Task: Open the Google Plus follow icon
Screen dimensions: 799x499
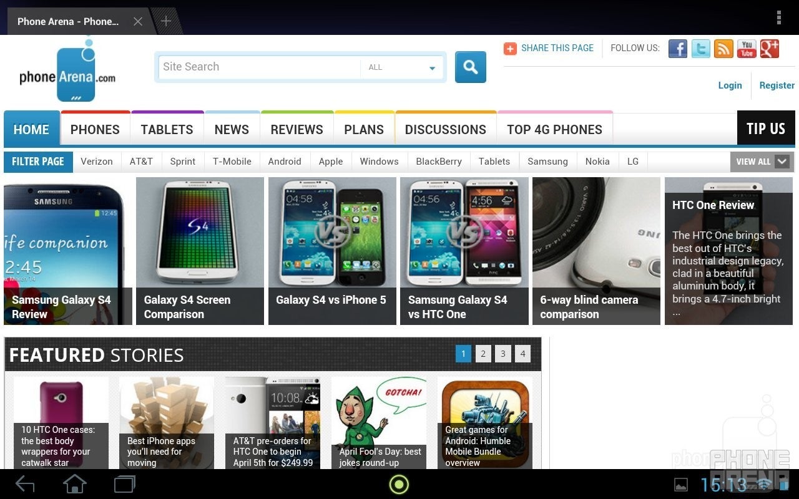Action: 770,49
